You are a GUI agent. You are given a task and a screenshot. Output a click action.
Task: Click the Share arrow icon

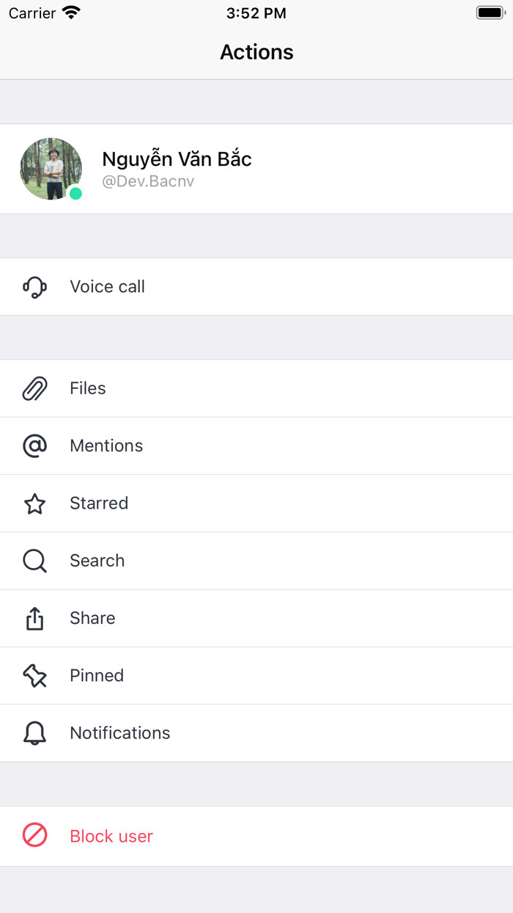tap(34, 618)
